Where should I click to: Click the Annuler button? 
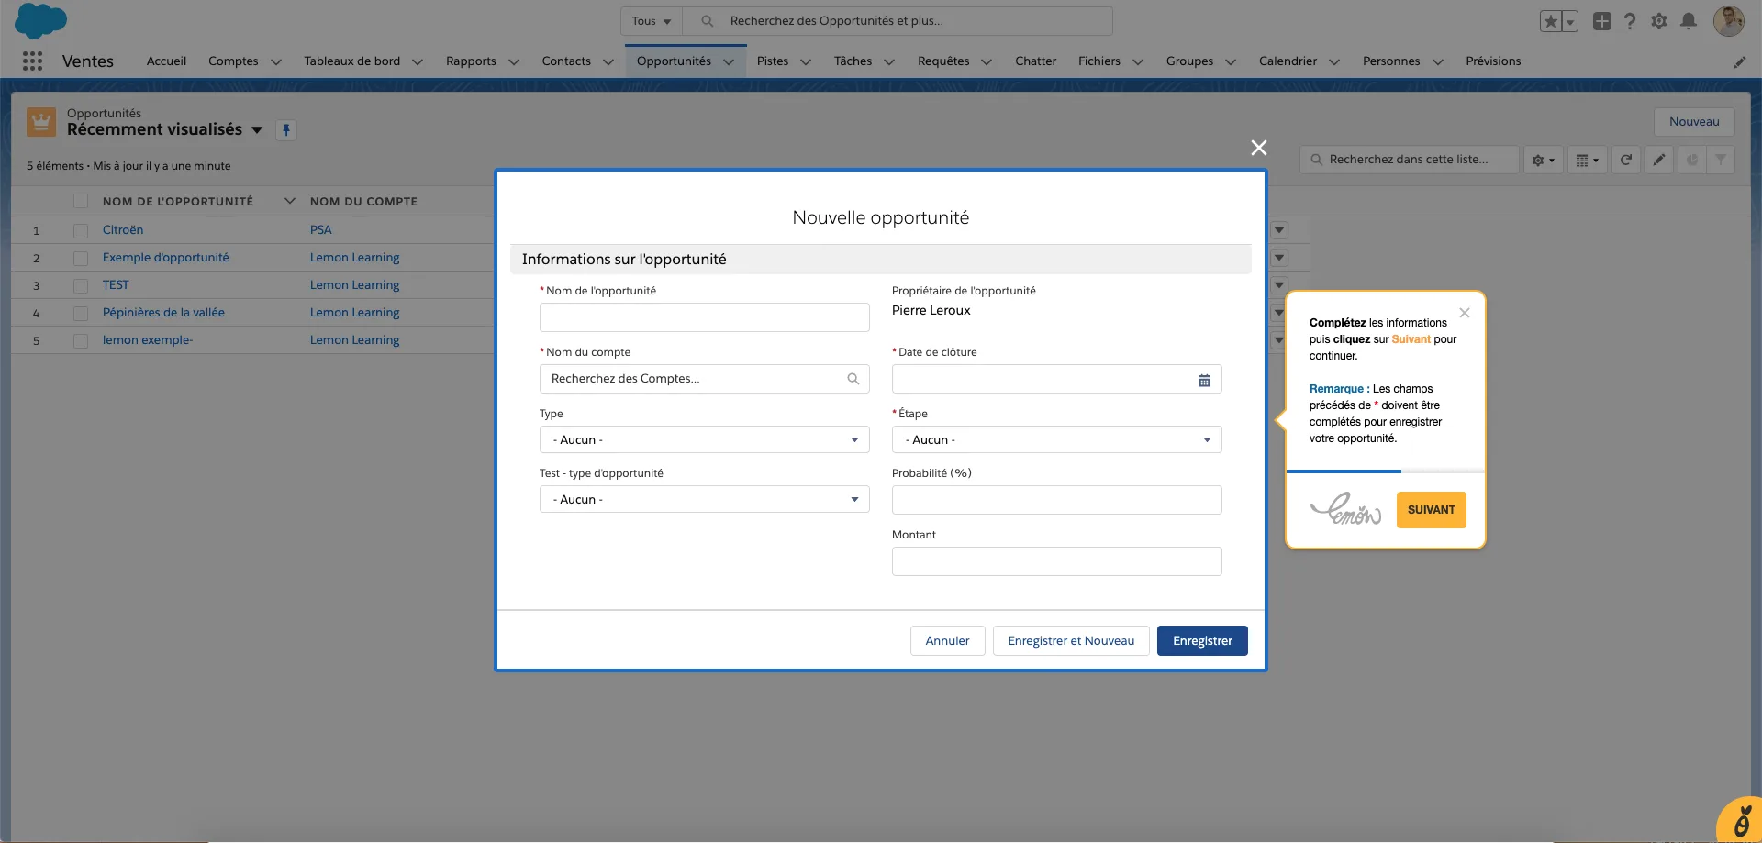click(x=947, y=640)
